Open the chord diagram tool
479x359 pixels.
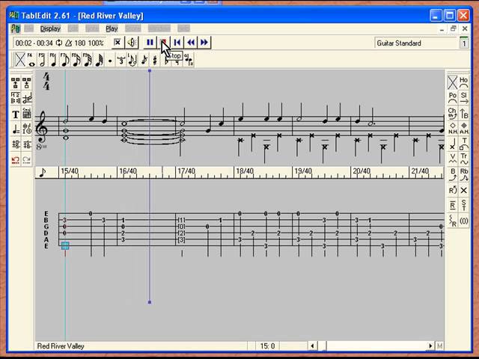pos(27,114)
